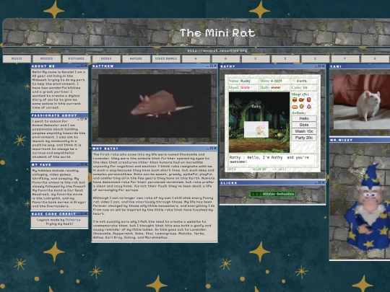This screenshot has height=292, width=390.
Task: Maximize the Base Code Credit window
Action: coord(82,213)
